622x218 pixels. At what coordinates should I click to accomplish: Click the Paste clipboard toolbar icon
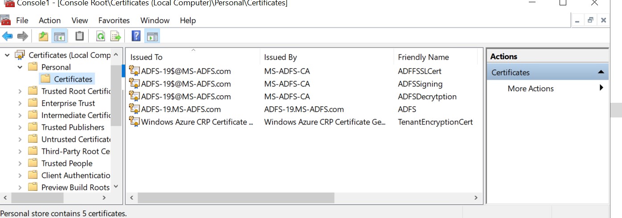(x=79, y=36)
